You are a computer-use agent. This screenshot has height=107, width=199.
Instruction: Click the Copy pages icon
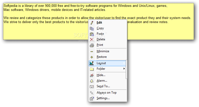92,28
